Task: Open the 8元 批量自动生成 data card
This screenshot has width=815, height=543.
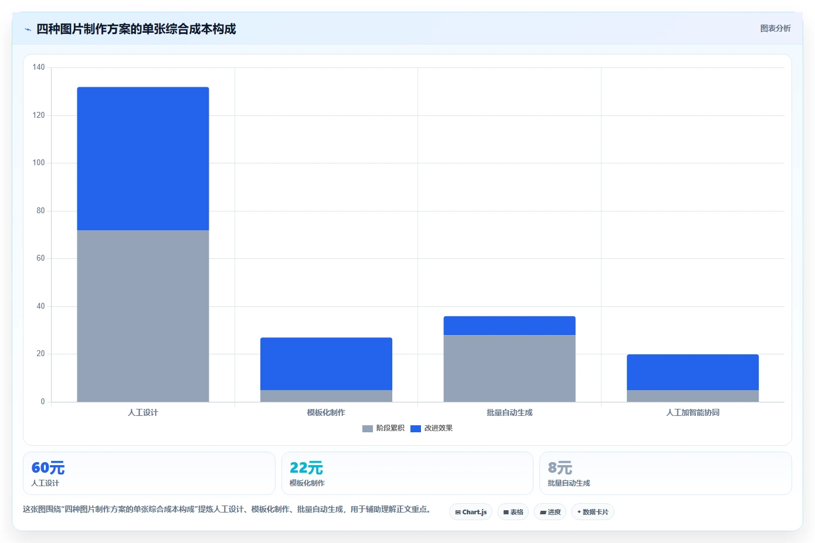Action: (x=665, y=473)
